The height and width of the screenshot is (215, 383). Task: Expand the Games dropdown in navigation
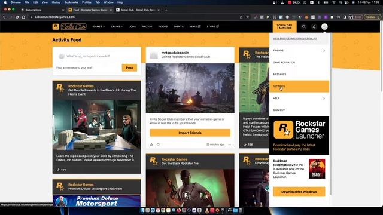99,26
